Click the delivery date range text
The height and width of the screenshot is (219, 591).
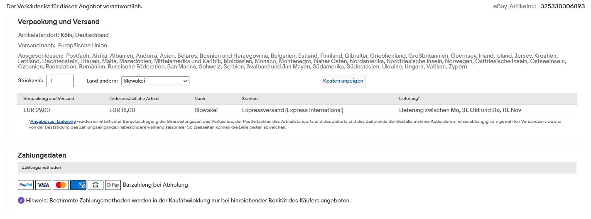pos(460,110)
